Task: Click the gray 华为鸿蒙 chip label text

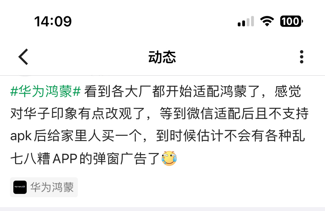Action: [52, 187]
